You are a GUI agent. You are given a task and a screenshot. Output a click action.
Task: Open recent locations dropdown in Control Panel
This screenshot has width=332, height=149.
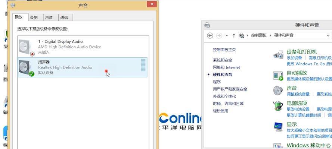pos(227,35)
